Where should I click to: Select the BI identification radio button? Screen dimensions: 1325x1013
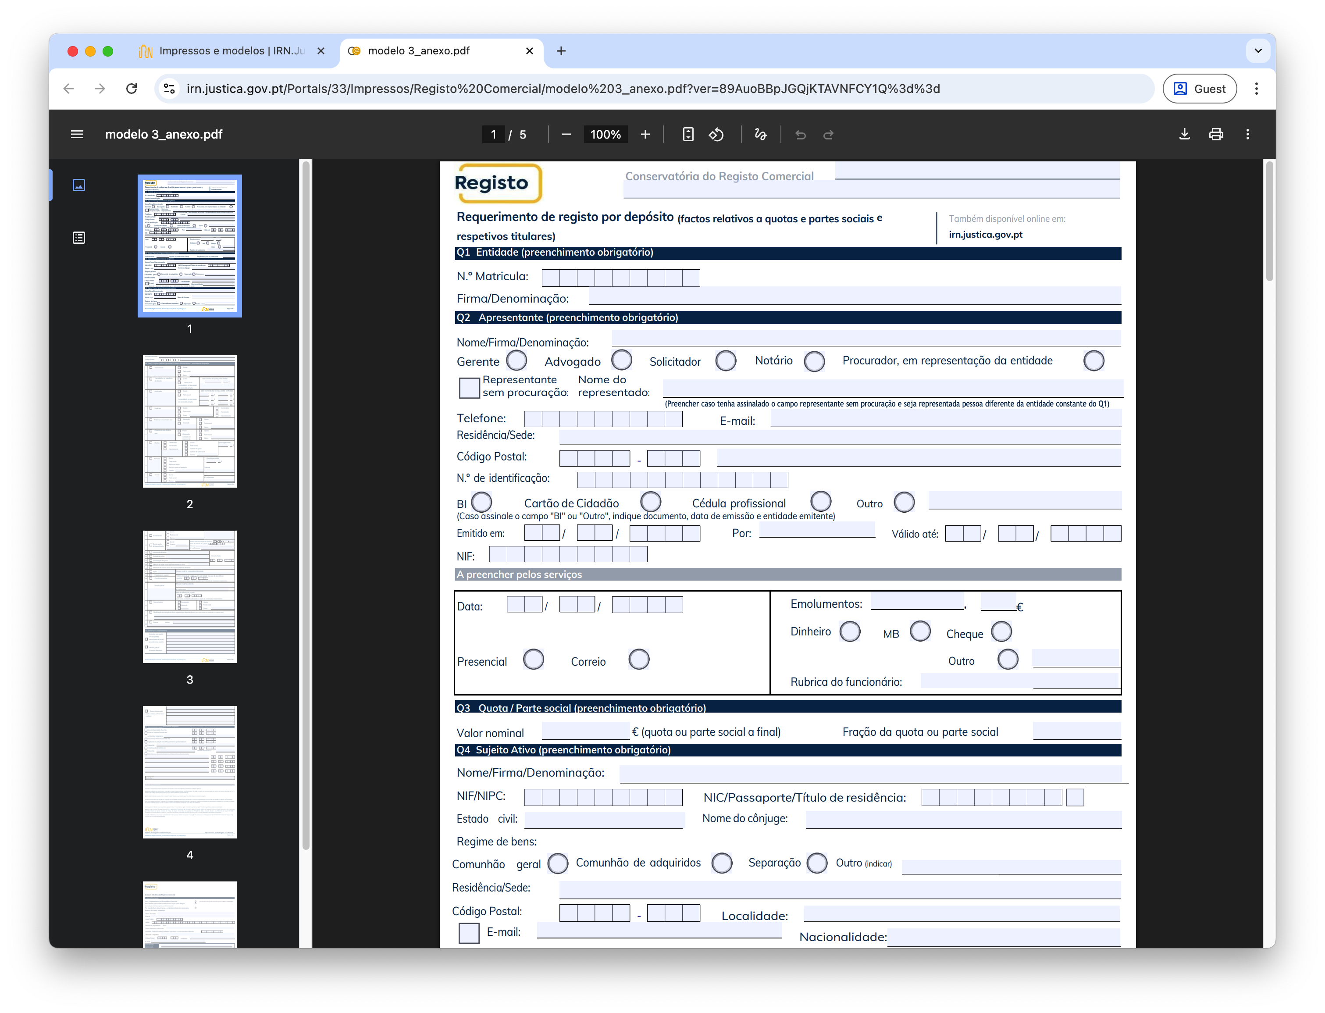click(482, 502)
